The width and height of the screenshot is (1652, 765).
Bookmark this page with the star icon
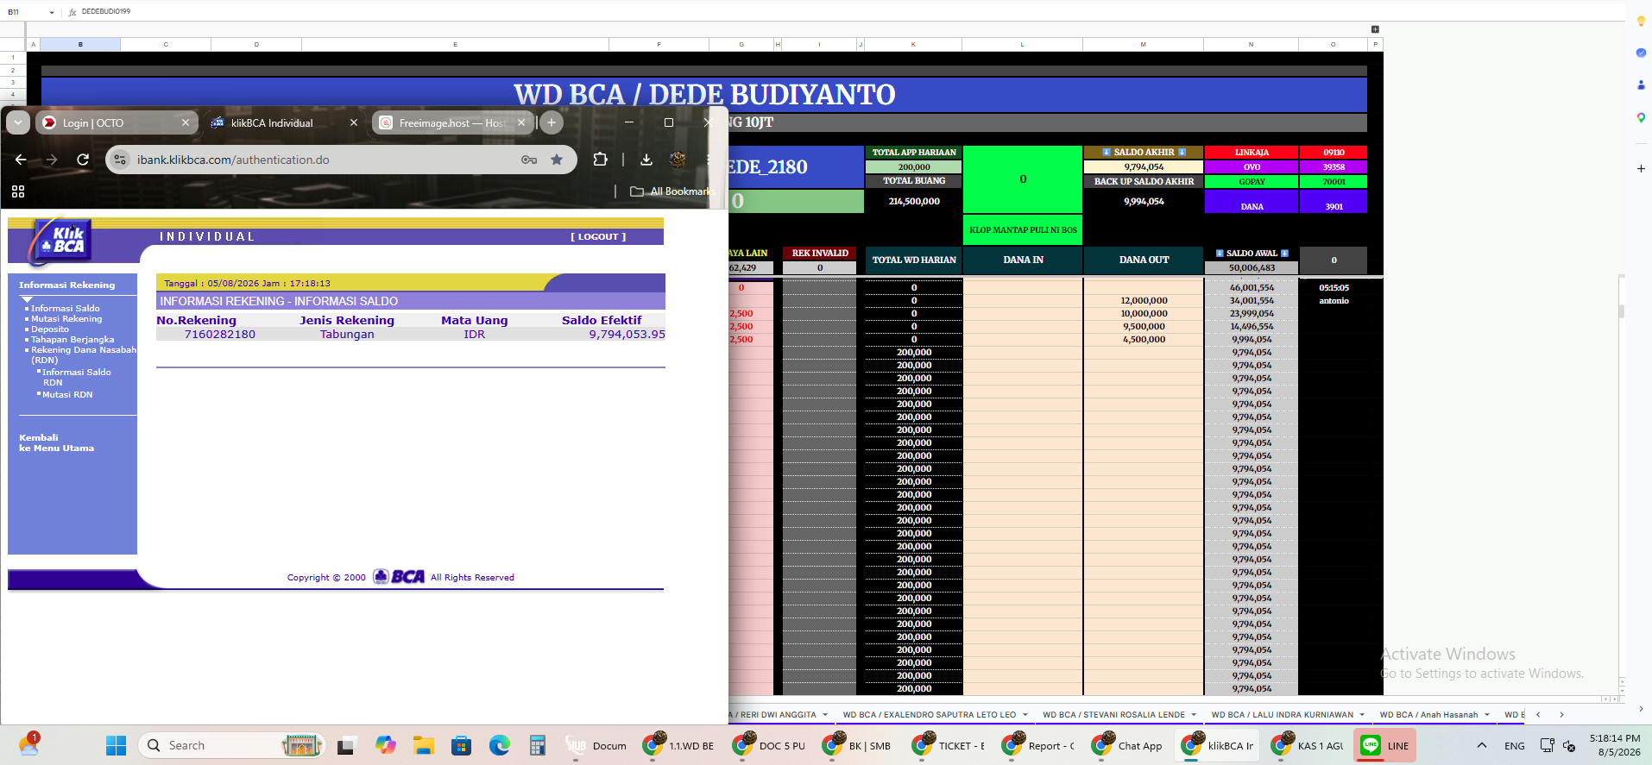557,160
